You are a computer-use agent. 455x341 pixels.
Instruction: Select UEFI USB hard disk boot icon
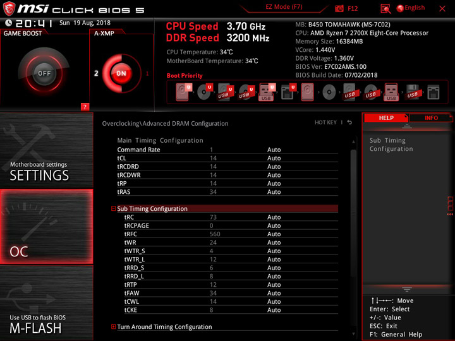click(x=226, y=92)
